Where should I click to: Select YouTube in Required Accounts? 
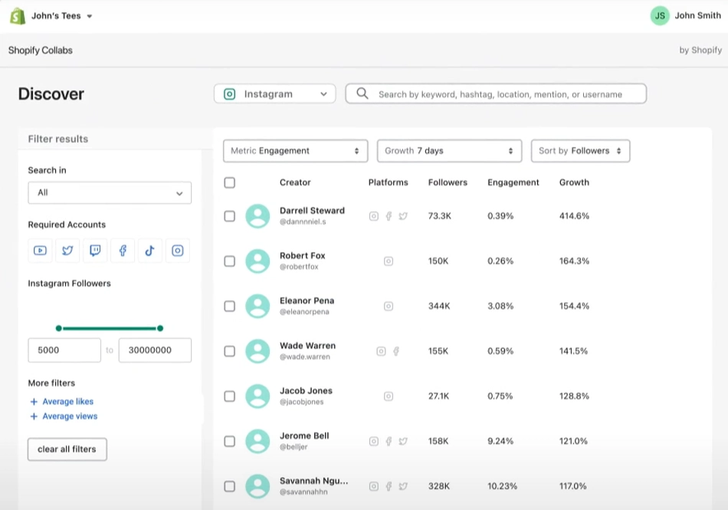40,250
